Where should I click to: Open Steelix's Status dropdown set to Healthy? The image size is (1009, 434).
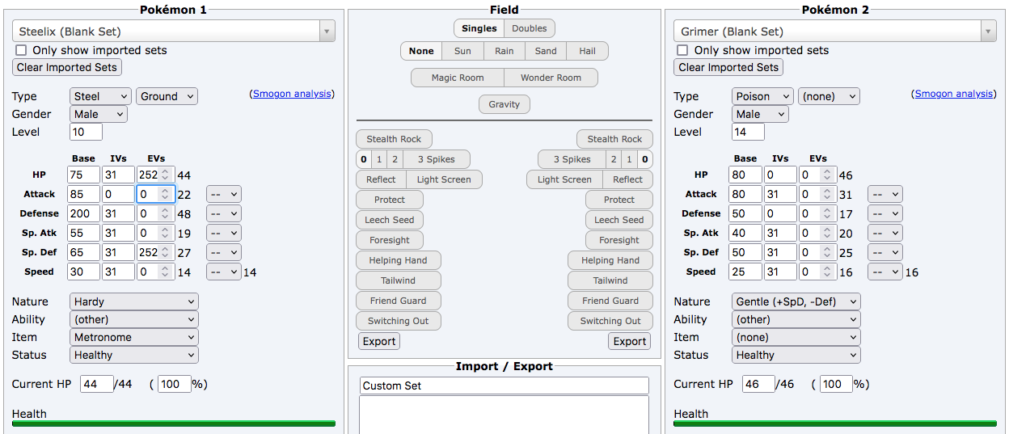click(x=133, y=355)
